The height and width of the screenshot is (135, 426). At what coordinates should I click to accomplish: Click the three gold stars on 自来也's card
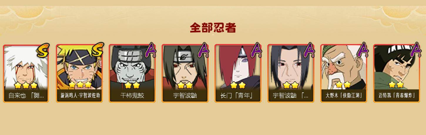click(x=26, y=85)
